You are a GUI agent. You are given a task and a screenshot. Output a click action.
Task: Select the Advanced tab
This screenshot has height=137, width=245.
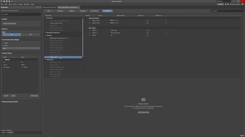click(x=107, y=11)
